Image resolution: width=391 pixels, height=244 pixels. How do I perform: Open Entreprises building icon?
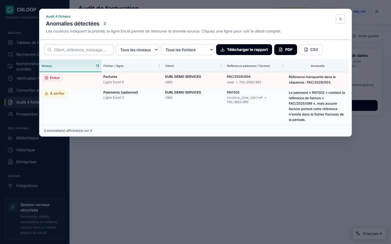point(10,162)
